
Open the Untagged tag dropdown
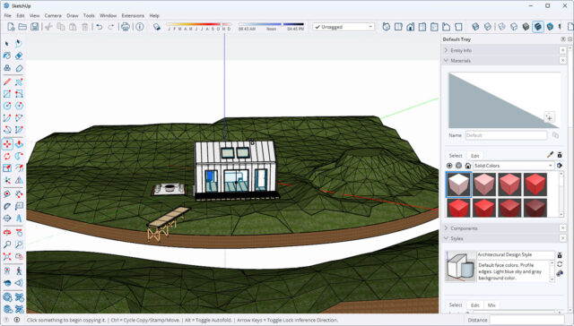(344, 27)
